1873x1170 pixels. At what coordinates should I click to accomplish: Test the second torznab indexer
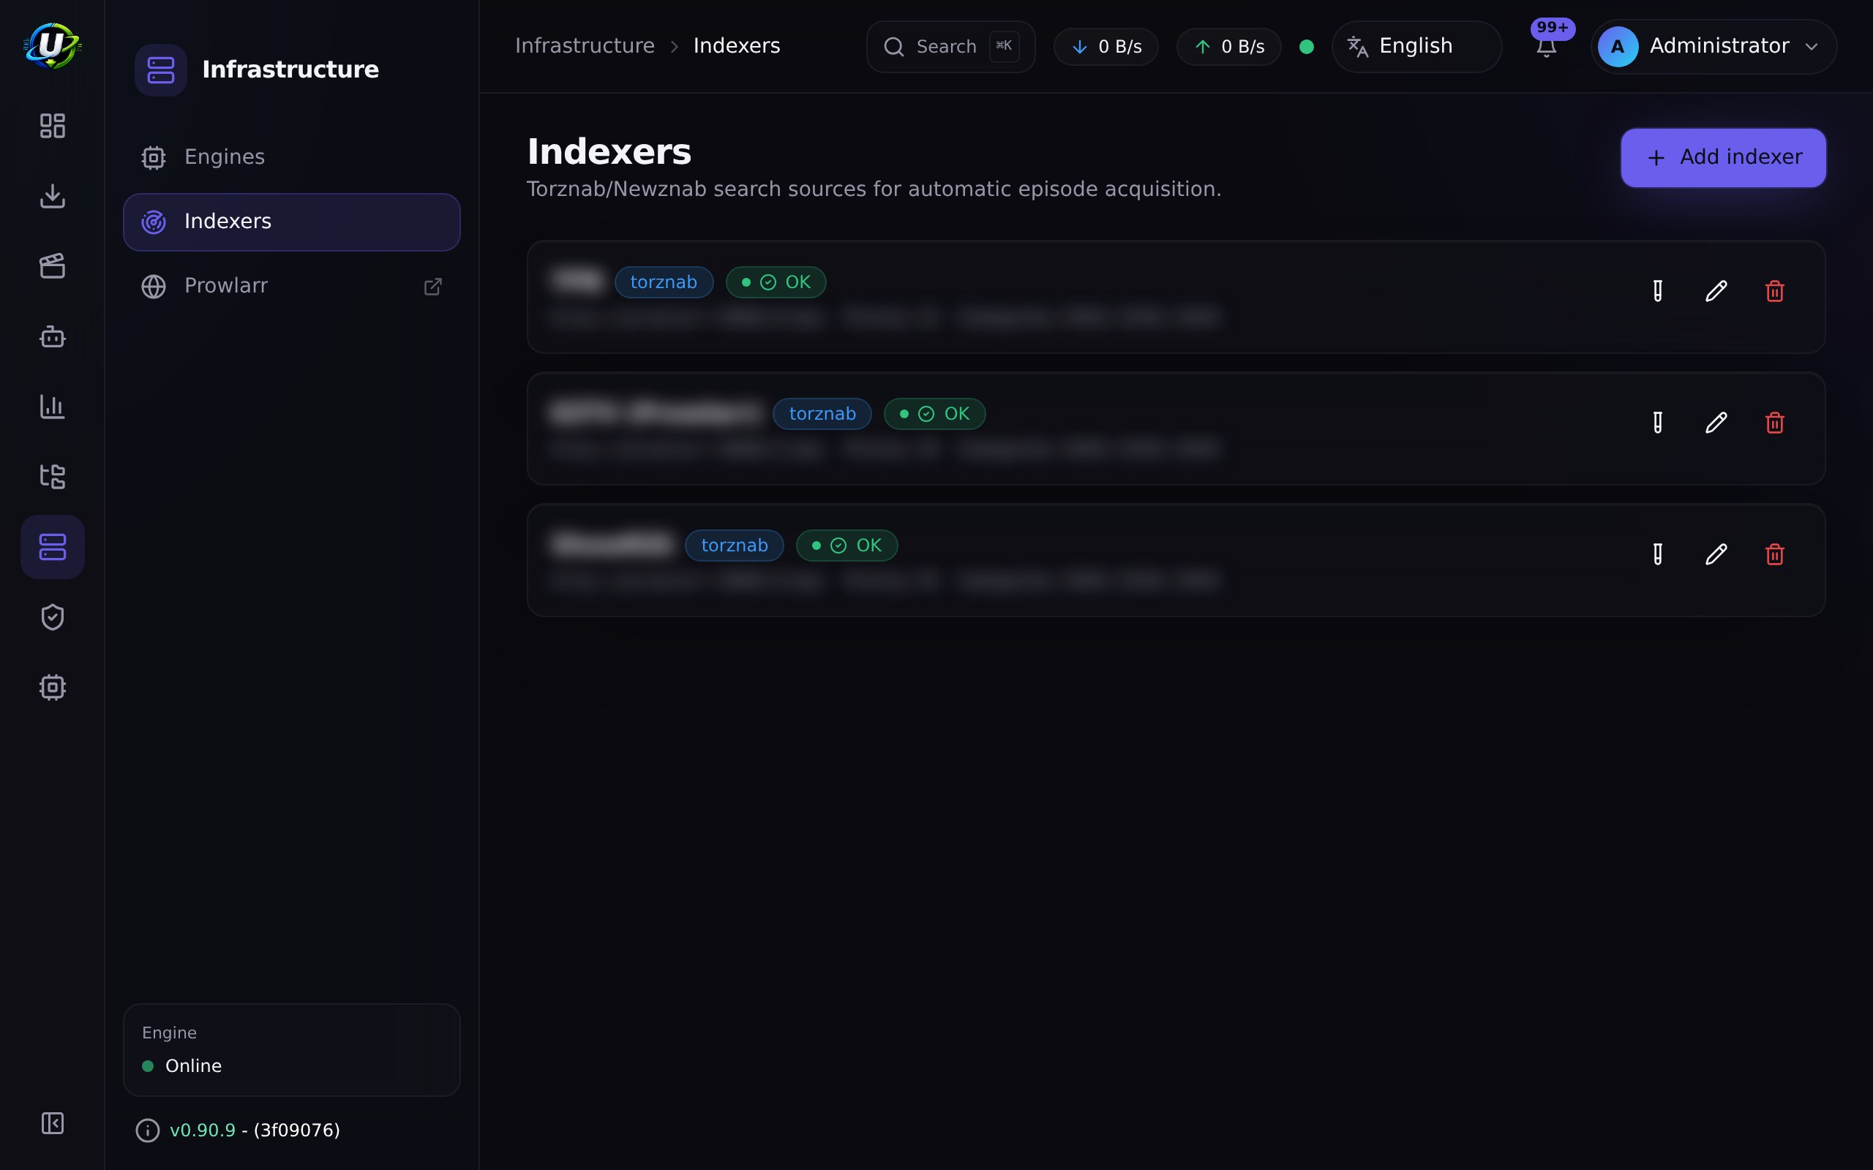coord(1658,423)
